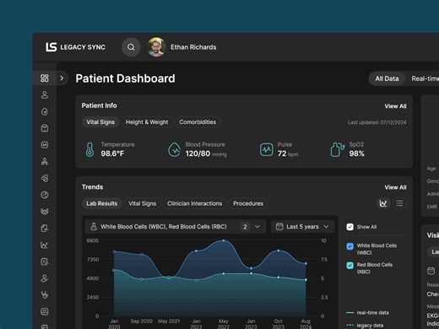The height and width of the screenshot is (329, 439).
Task: Toggle White Blood Cells (WBC) checkbox
Action: (350, 246)
